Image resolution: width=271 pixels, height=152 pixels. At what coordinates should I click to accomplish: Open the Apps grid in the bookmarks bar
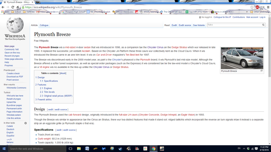point(5,12)
